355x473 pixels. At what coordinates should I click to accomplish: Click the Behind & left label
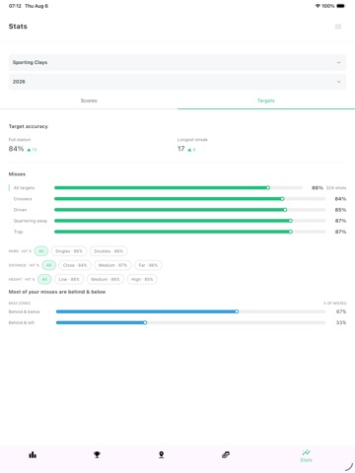(x=22, y=323)
